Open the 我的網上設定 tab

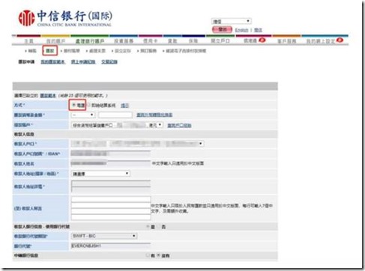pos(321,41)
